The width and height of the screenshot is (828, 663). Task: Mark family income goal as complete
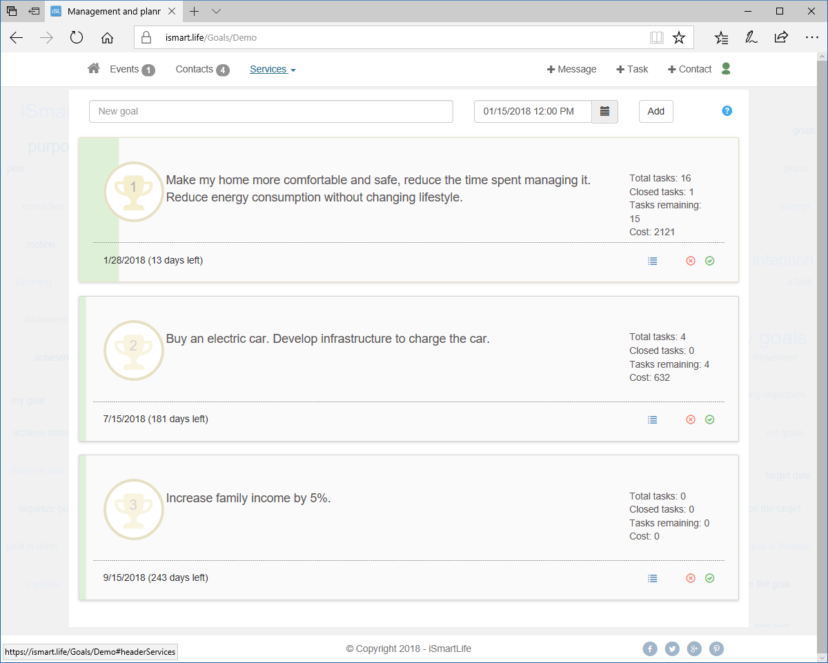click(709, 578)
